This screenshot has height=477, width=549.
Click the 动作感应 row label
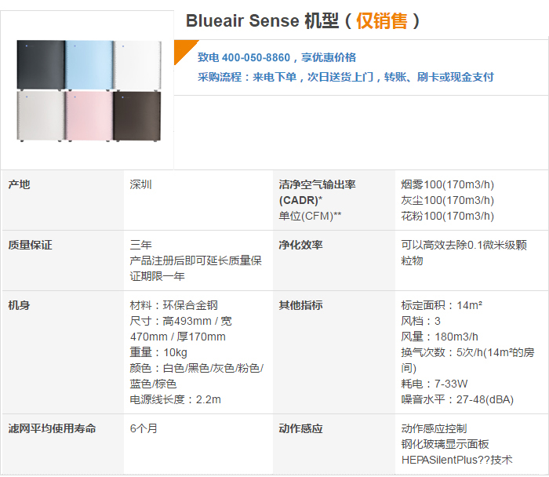pyautogui.click(x=300, y=428)
